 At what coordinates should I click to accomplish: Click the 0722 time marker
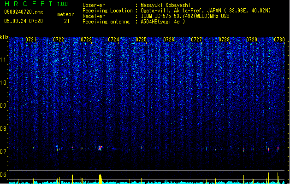click(x=59, y=40)
